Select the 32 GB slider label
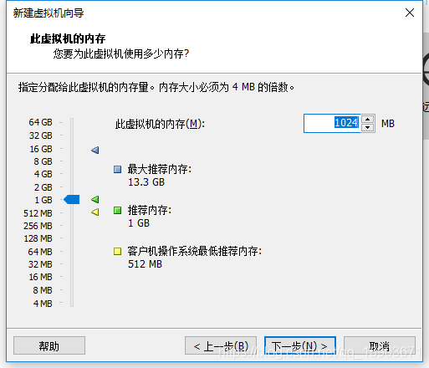 click(x=41, y=135)
